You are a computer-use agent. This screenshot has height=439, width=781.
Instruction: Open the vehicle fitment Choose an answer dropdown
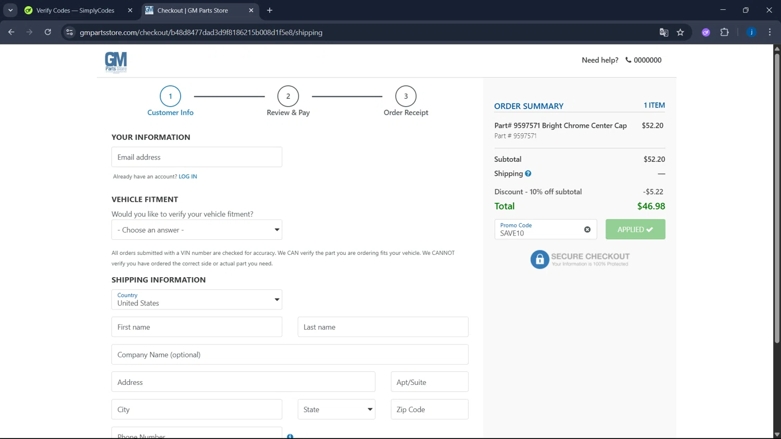point(197,230)
